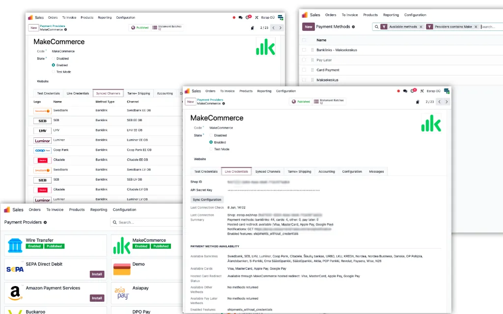Click Search field in Payment Providers window
This screenshot has width=503, height=314.
[146, 222]
